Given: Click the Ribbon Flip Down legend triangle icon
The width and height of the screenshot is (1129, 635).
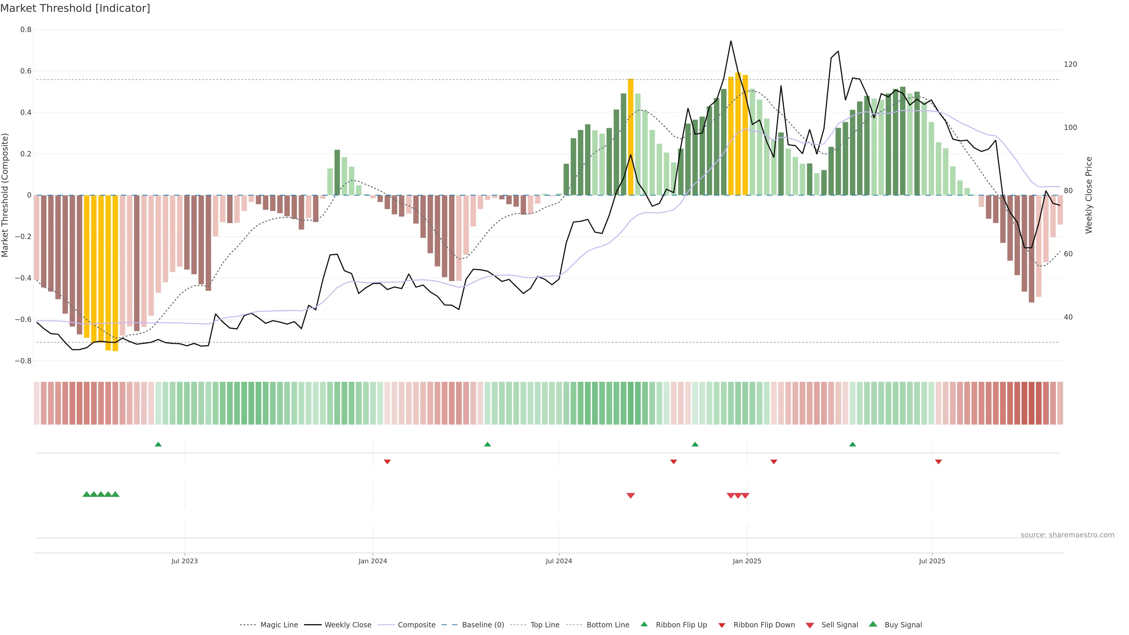Looking at the screenshot, I should tap(722, 625).
